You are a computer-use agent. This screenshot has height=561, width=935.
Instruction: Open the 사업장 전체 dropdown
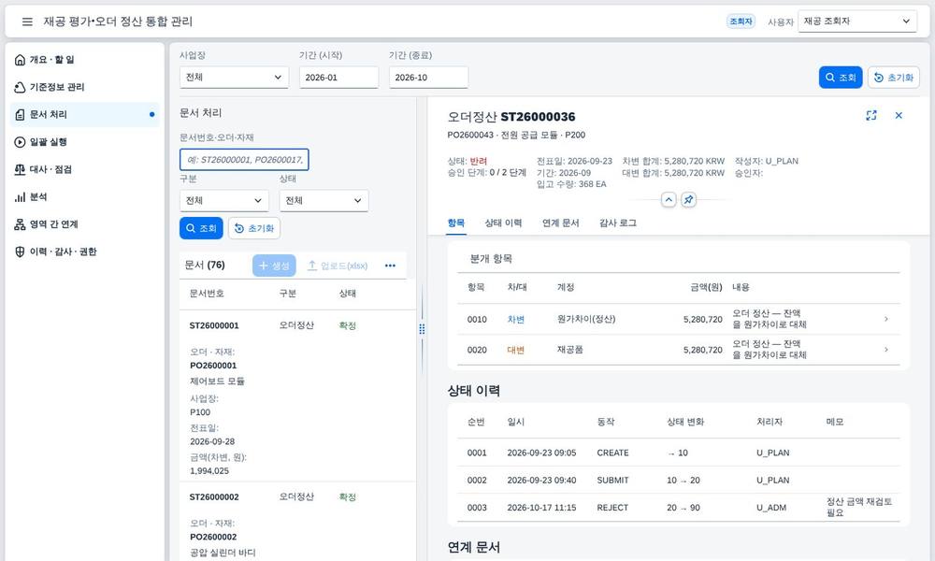[234, 78]
